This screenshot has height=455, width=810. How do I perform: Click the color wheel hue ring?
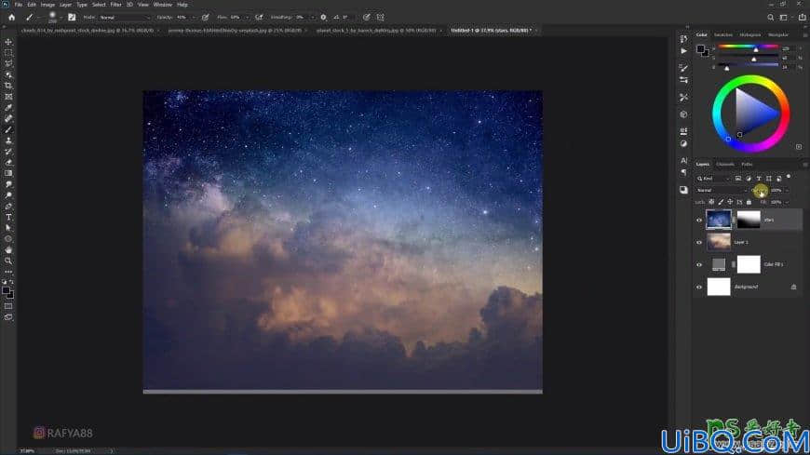pyautogui.click(x=751, y=79)
